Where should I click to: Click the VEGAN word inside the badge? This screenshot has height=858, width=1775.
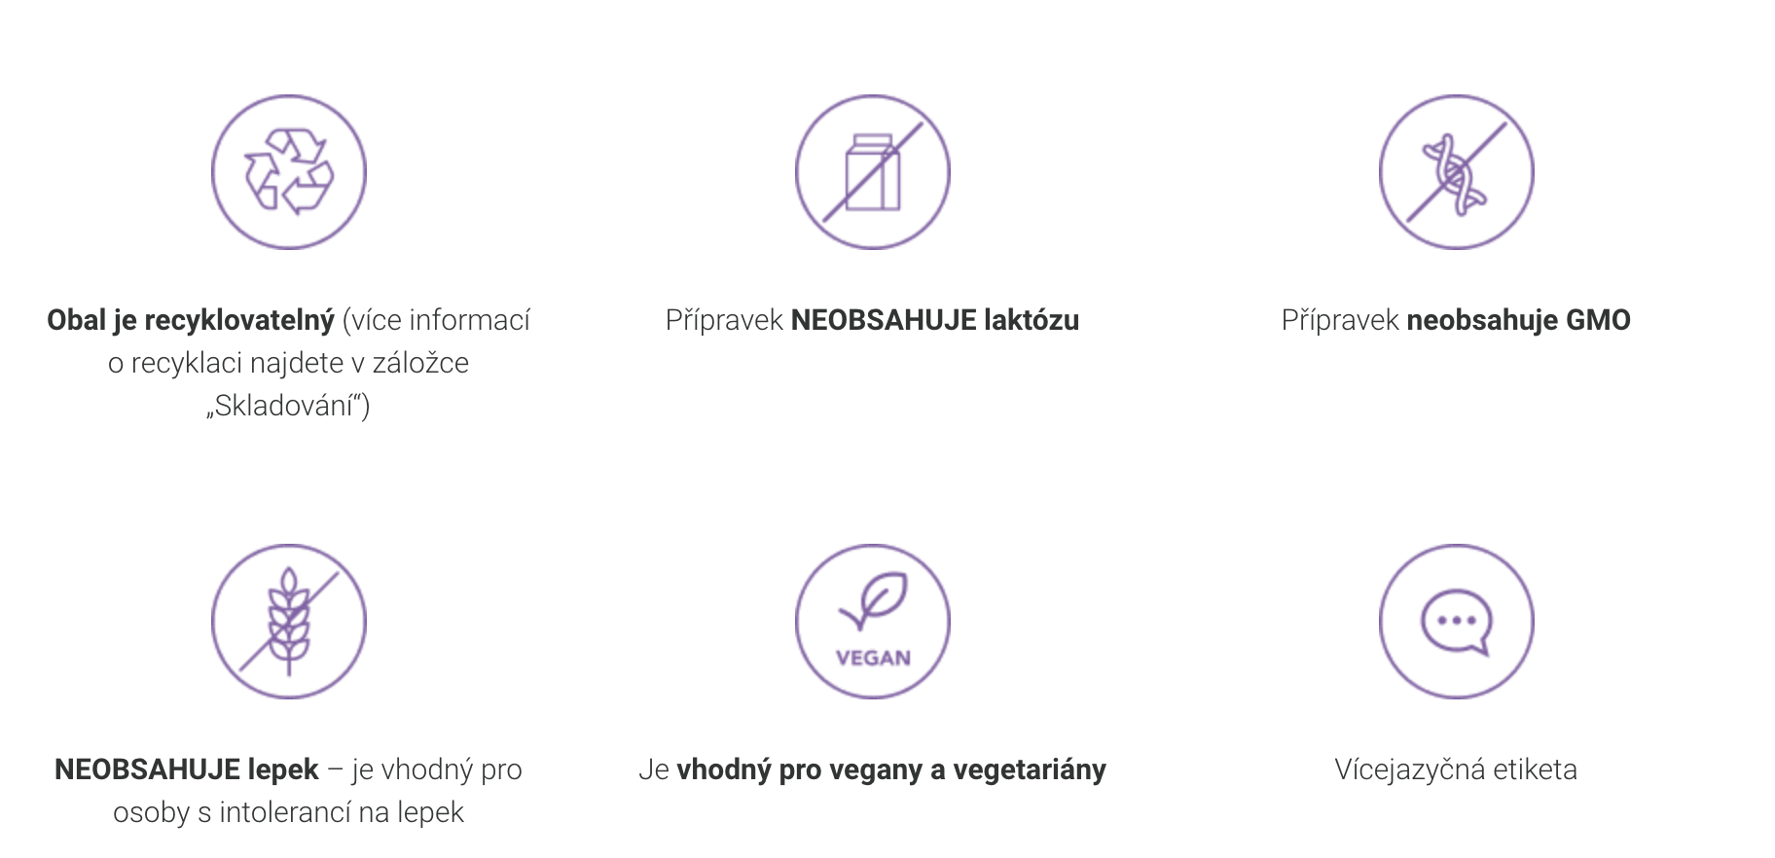pos(873,659)
